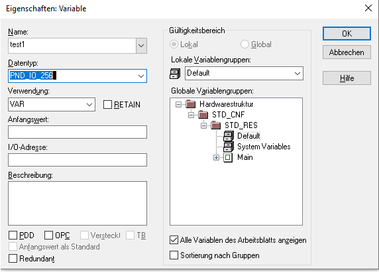
Task: Select the System Variables cabinet icon
Action: 229,147
